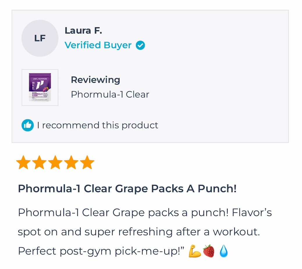Click the bold review title heading
302x269 pixels.
coord(127,189)
